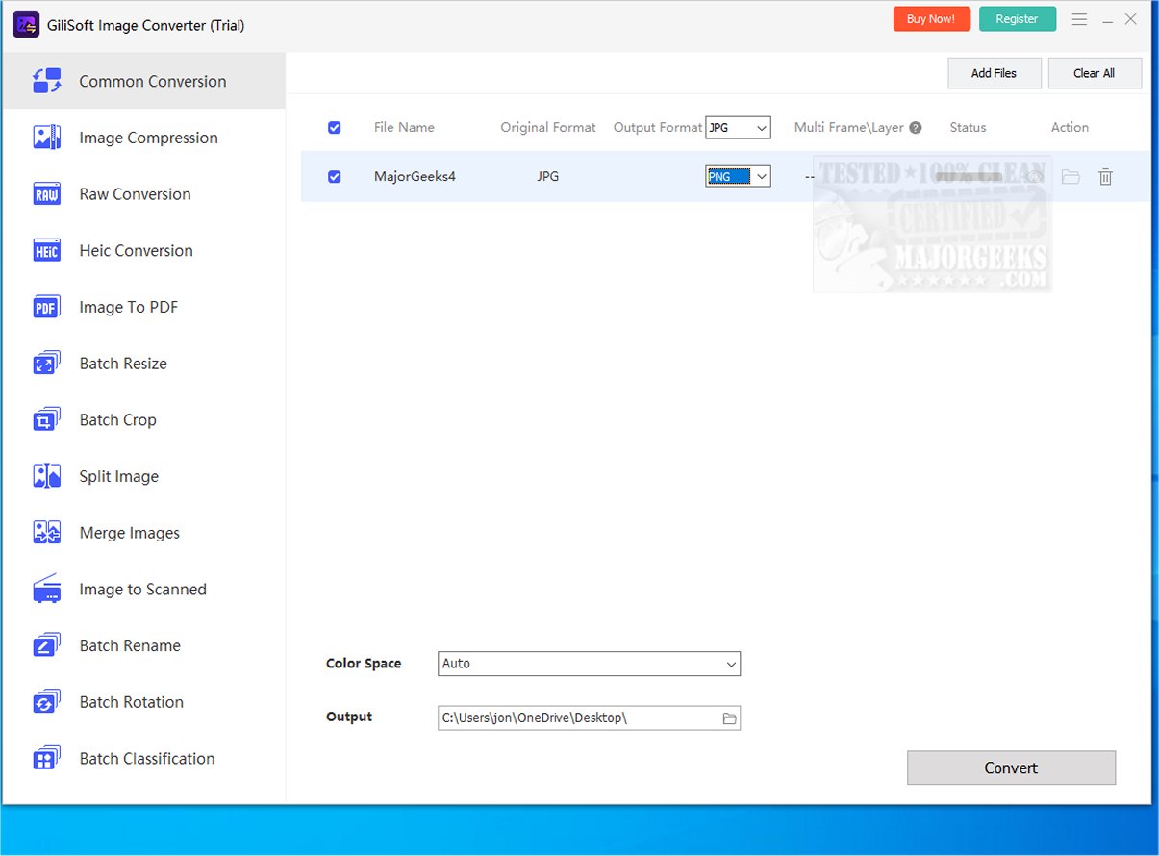Click the Batch Classification icon
The height and width of the screenshot is (856, 1159).
click(47, 759)
